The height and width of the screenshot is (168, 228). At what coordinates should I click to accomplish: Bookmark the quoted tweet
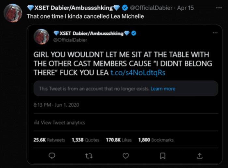coord(163,156)
